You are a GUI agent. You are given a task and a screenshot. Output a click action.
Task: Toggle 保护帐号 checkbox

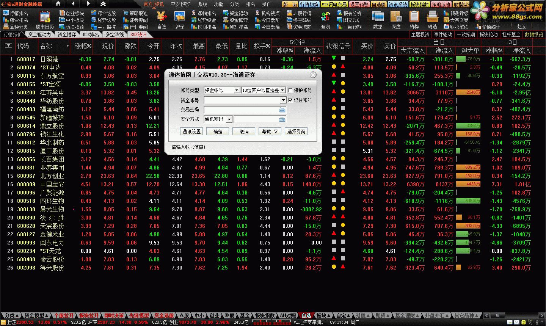[291, 90]
